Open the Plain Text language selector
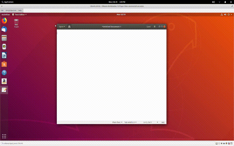Viewport: 234px width, 146px height. [117, 122]
